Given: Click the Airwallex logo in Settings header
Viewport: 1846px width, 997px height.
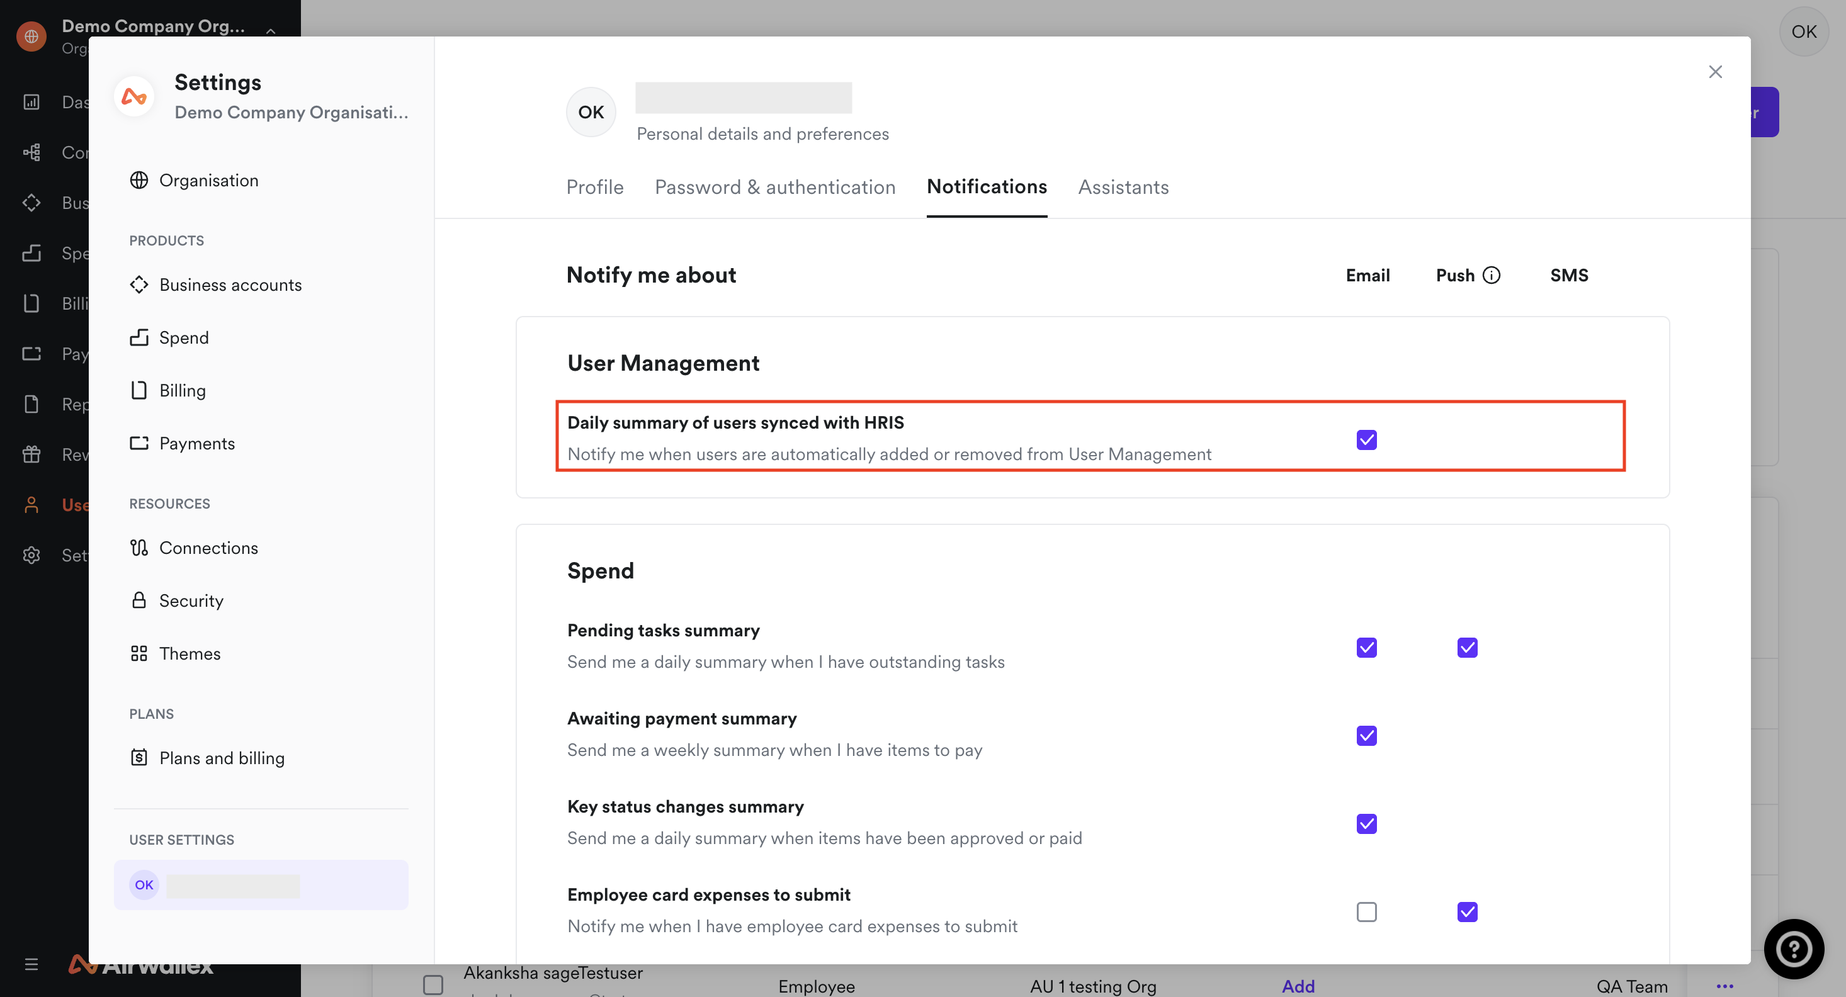Looking at the screenshot, I should click(x=134, y=96).
